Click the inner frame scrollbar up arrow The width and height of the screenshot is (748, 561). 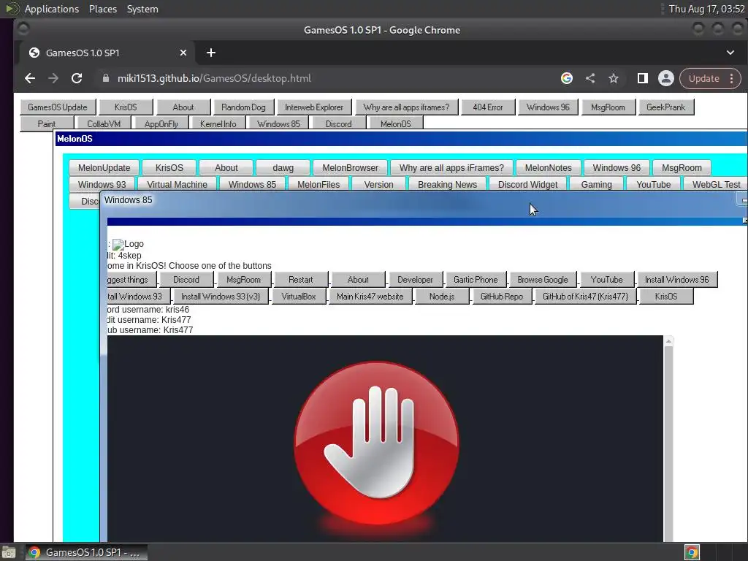(x=669, y=341)
